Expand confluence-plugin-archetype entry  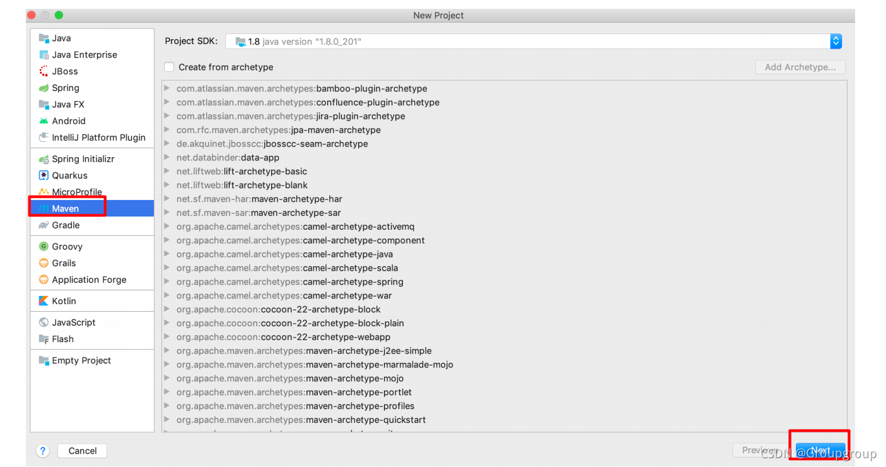[167, 102]
